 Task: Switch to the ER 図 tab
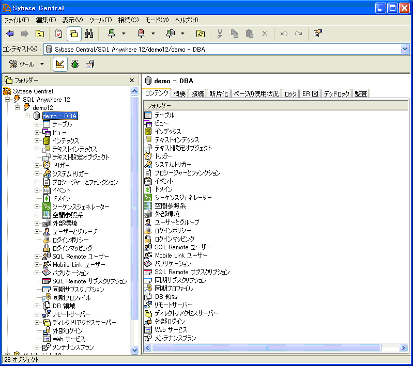[x=310, y=94]
